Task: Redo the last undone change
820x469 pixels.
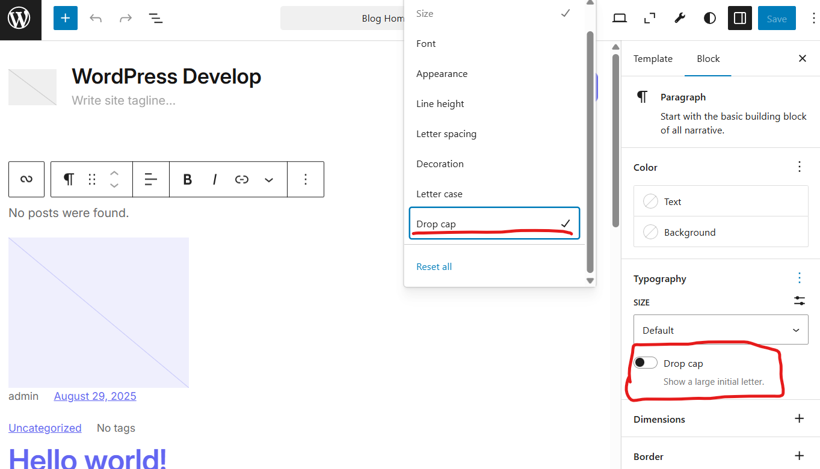Action: coord(126,18)
